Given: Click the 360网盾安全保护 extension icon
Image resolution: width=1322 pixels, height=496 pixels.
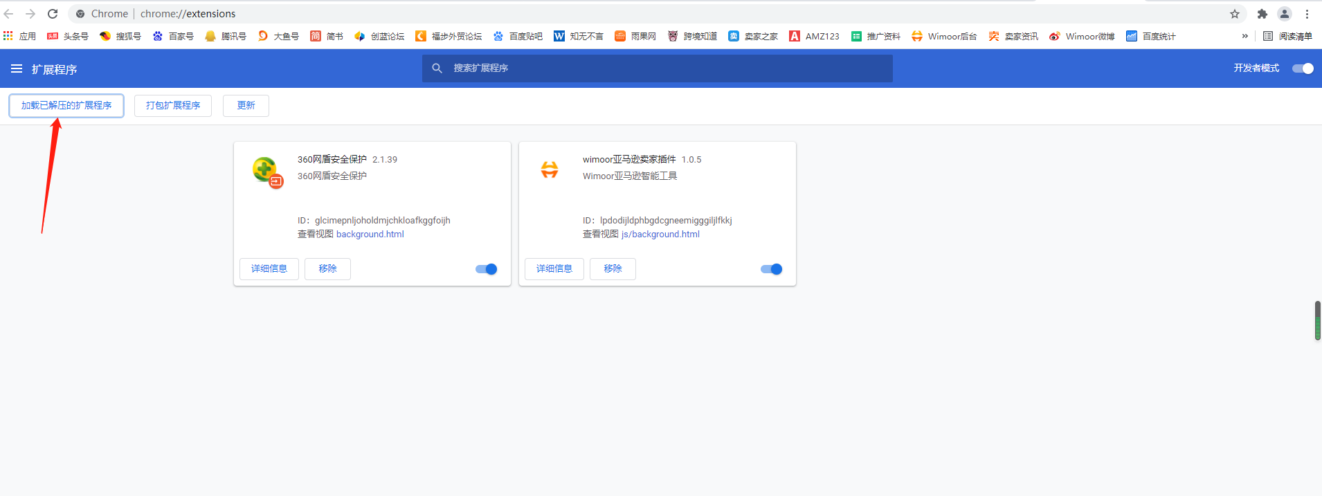Looking at the screenshot, I should click(x=266, y=172).
